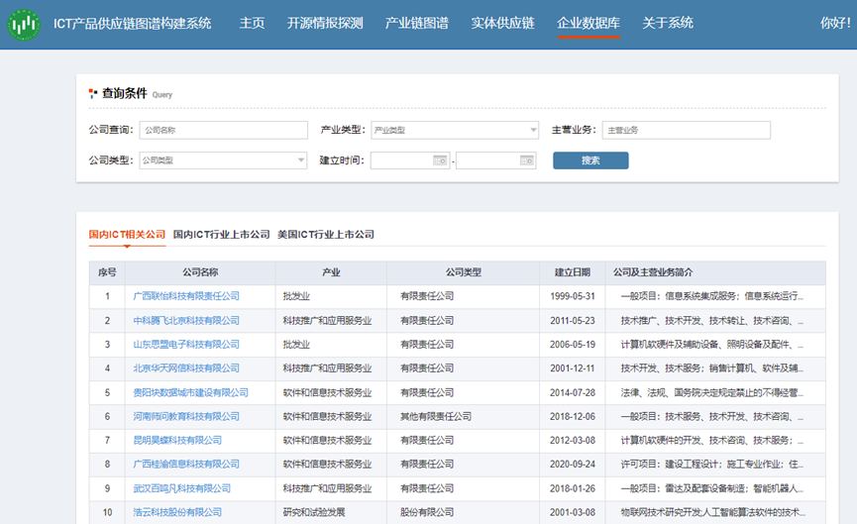Open 北京华天网信科技有限公司 link
Image resolution: width=857 pixels, height=524 pixels.
[x=186, y=368]
